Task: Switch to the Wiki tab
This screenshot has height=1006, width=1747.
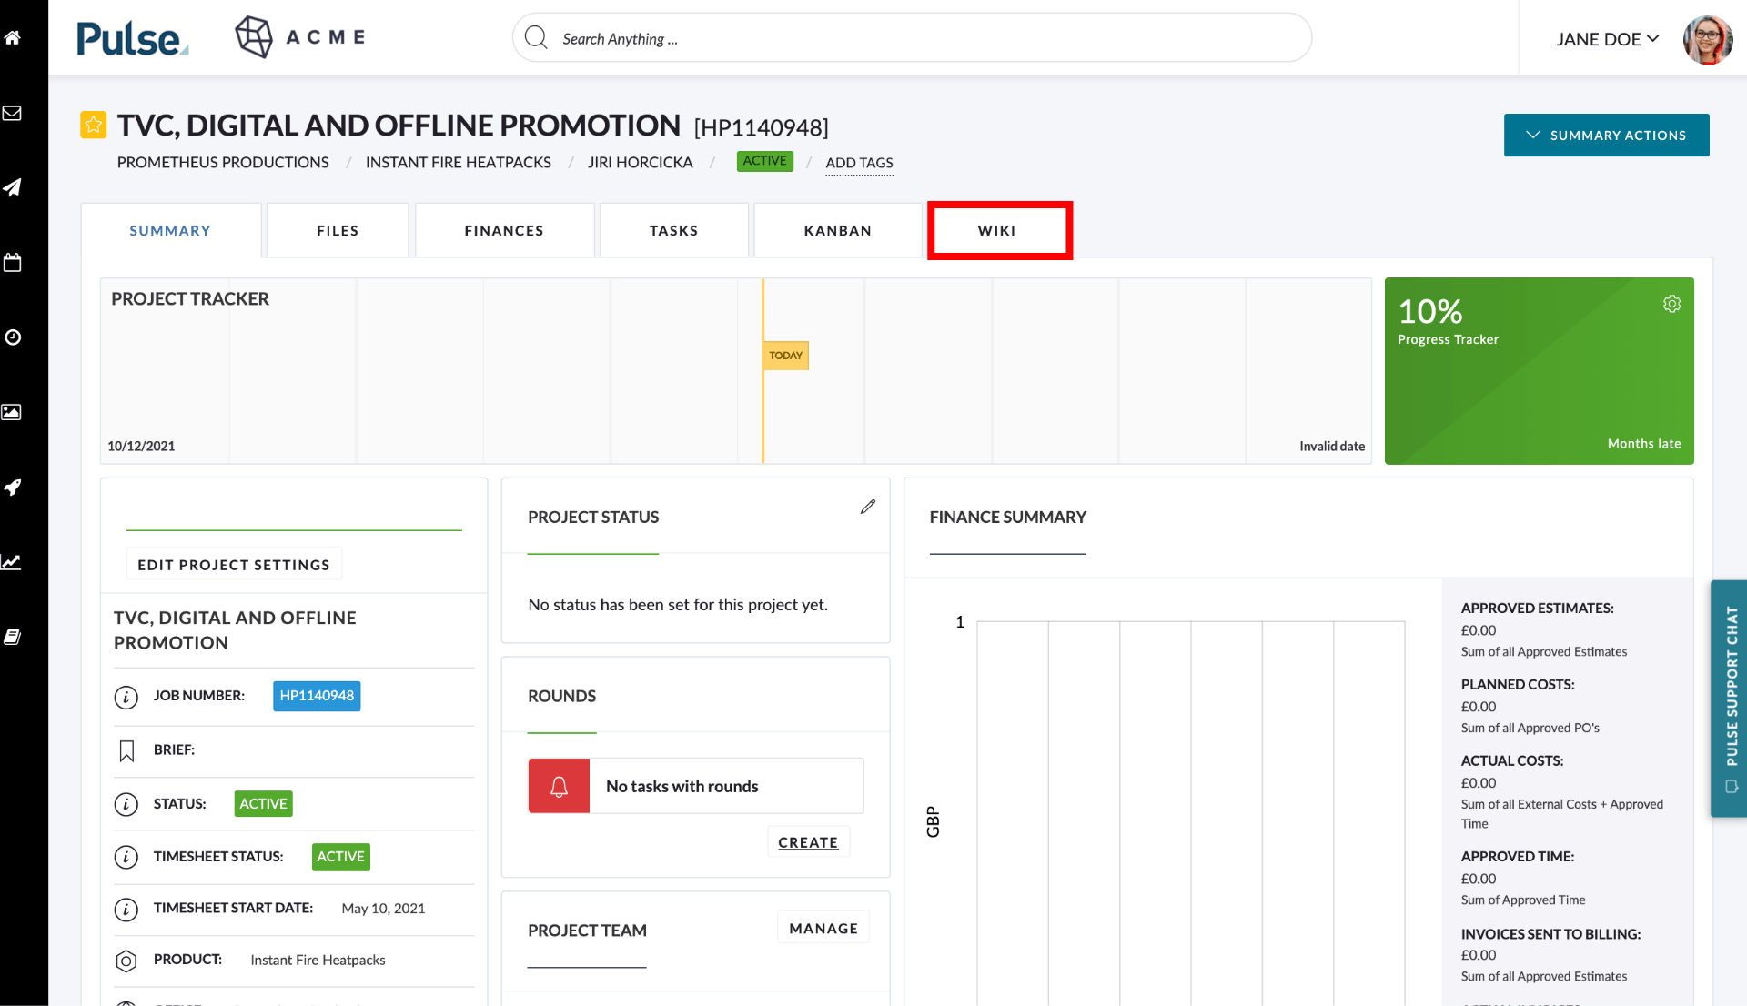Action: pos(998,231)
